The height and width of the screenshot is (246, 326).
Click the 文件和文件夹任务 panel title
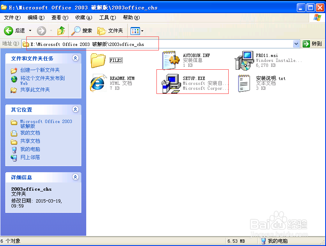point(32,59)
